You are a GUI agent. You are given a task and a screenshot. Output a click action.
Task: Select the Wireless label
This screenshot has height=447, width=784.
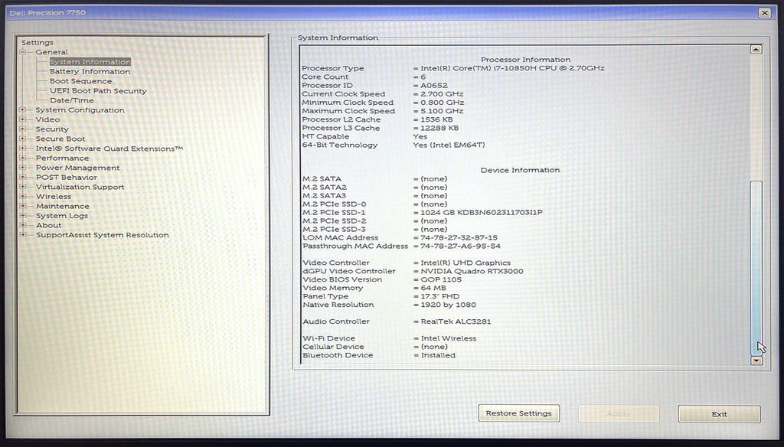(53, 197)
